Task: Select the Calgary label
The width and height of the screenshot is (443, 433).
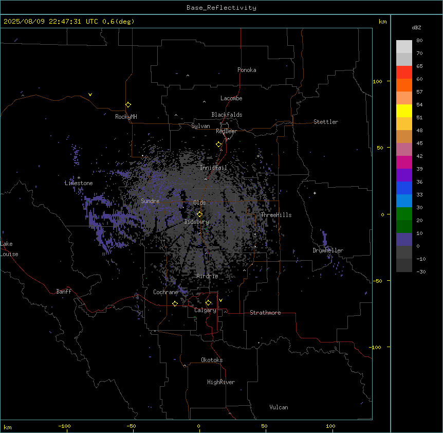Action: [205, 310]
